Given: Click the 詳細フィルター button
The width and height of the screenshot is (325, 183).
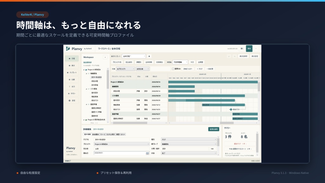Looking at the screenshot, I should click(x=188, y=69).
